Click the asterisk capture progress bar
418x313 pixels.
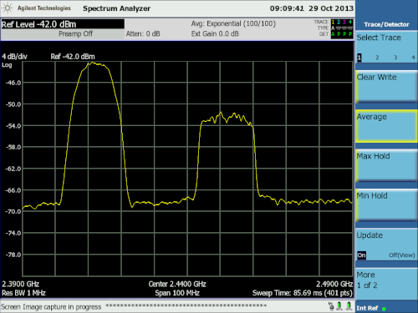186,305
